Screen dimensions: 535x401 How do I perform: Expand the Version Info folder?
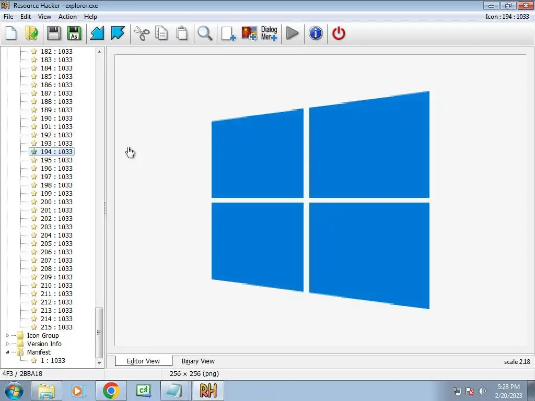click(x=7, y=344)
